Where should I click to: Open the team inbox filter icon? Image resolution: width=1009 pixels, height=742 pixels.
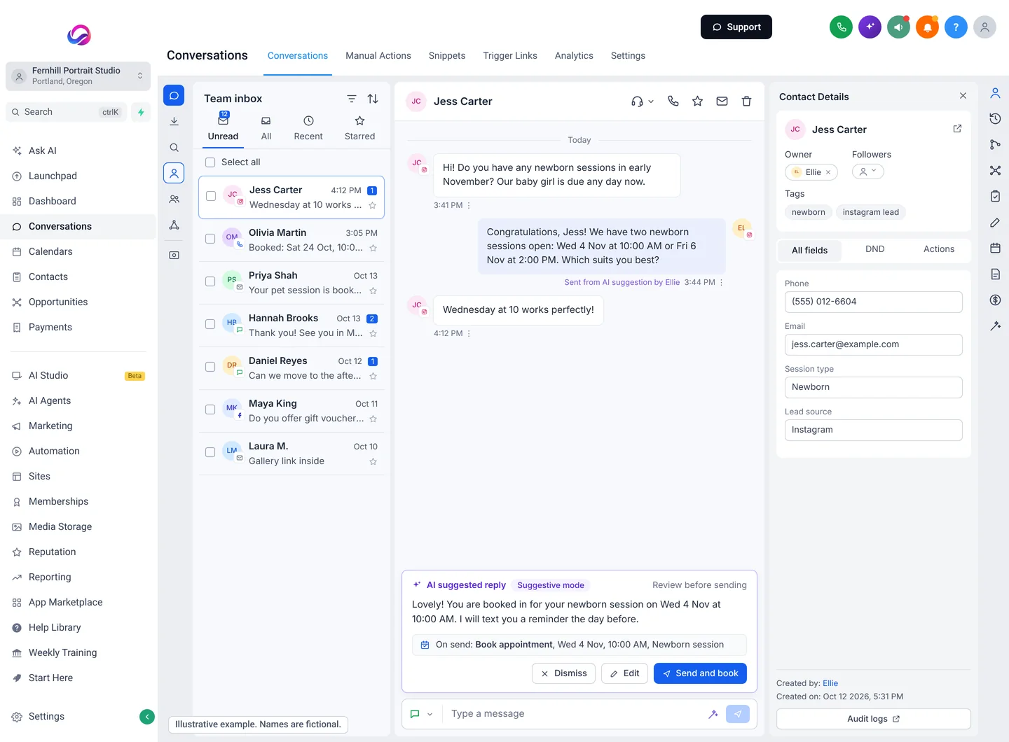tap(352, 99)
